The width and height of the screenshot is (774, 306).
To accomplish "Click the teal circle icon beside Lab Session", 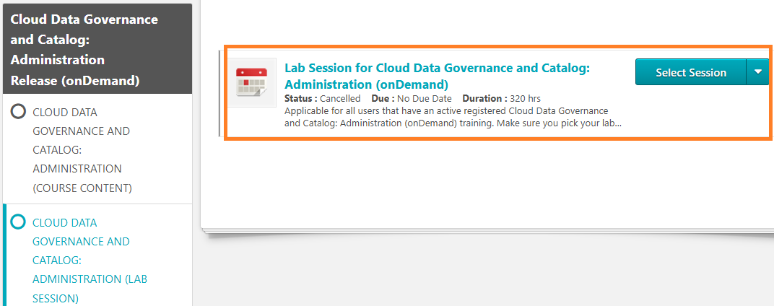I will [19, 222].
